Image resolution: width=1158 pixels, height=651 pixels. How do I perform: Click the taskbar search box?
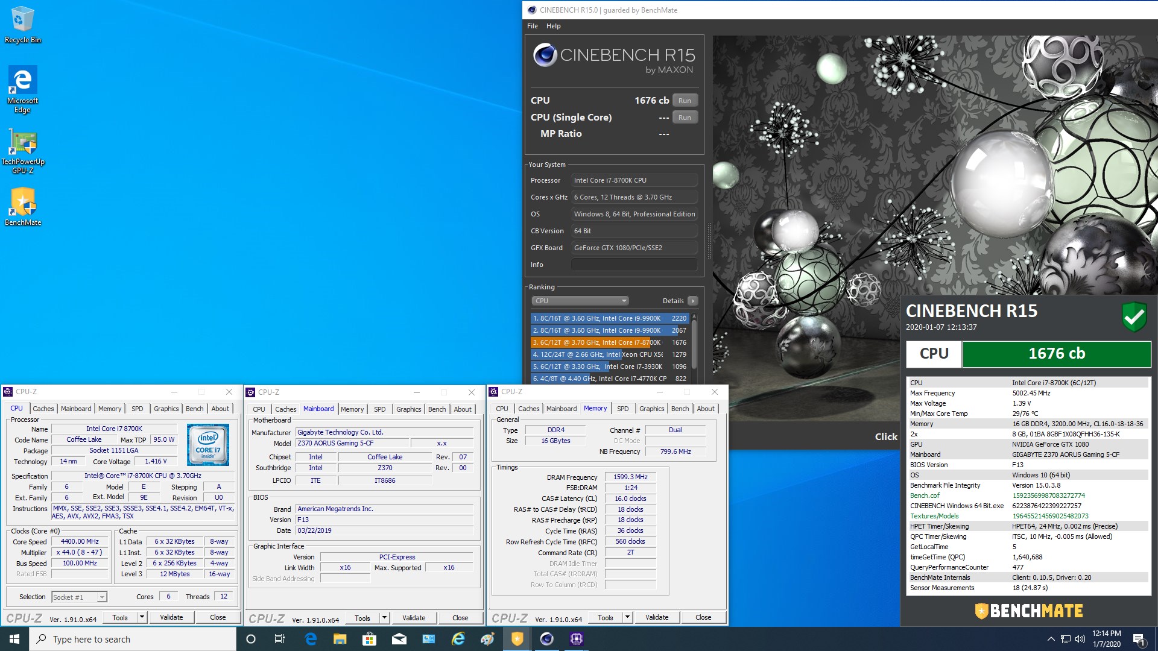point(133,639)
